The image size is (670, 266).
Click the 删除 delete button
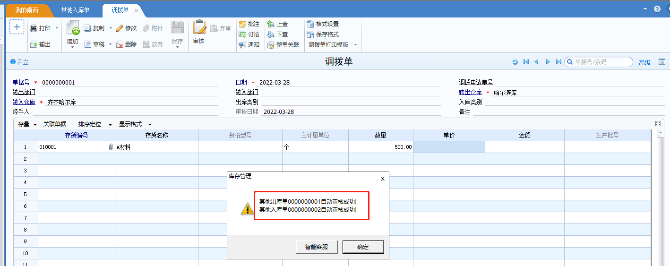(126, 44)
